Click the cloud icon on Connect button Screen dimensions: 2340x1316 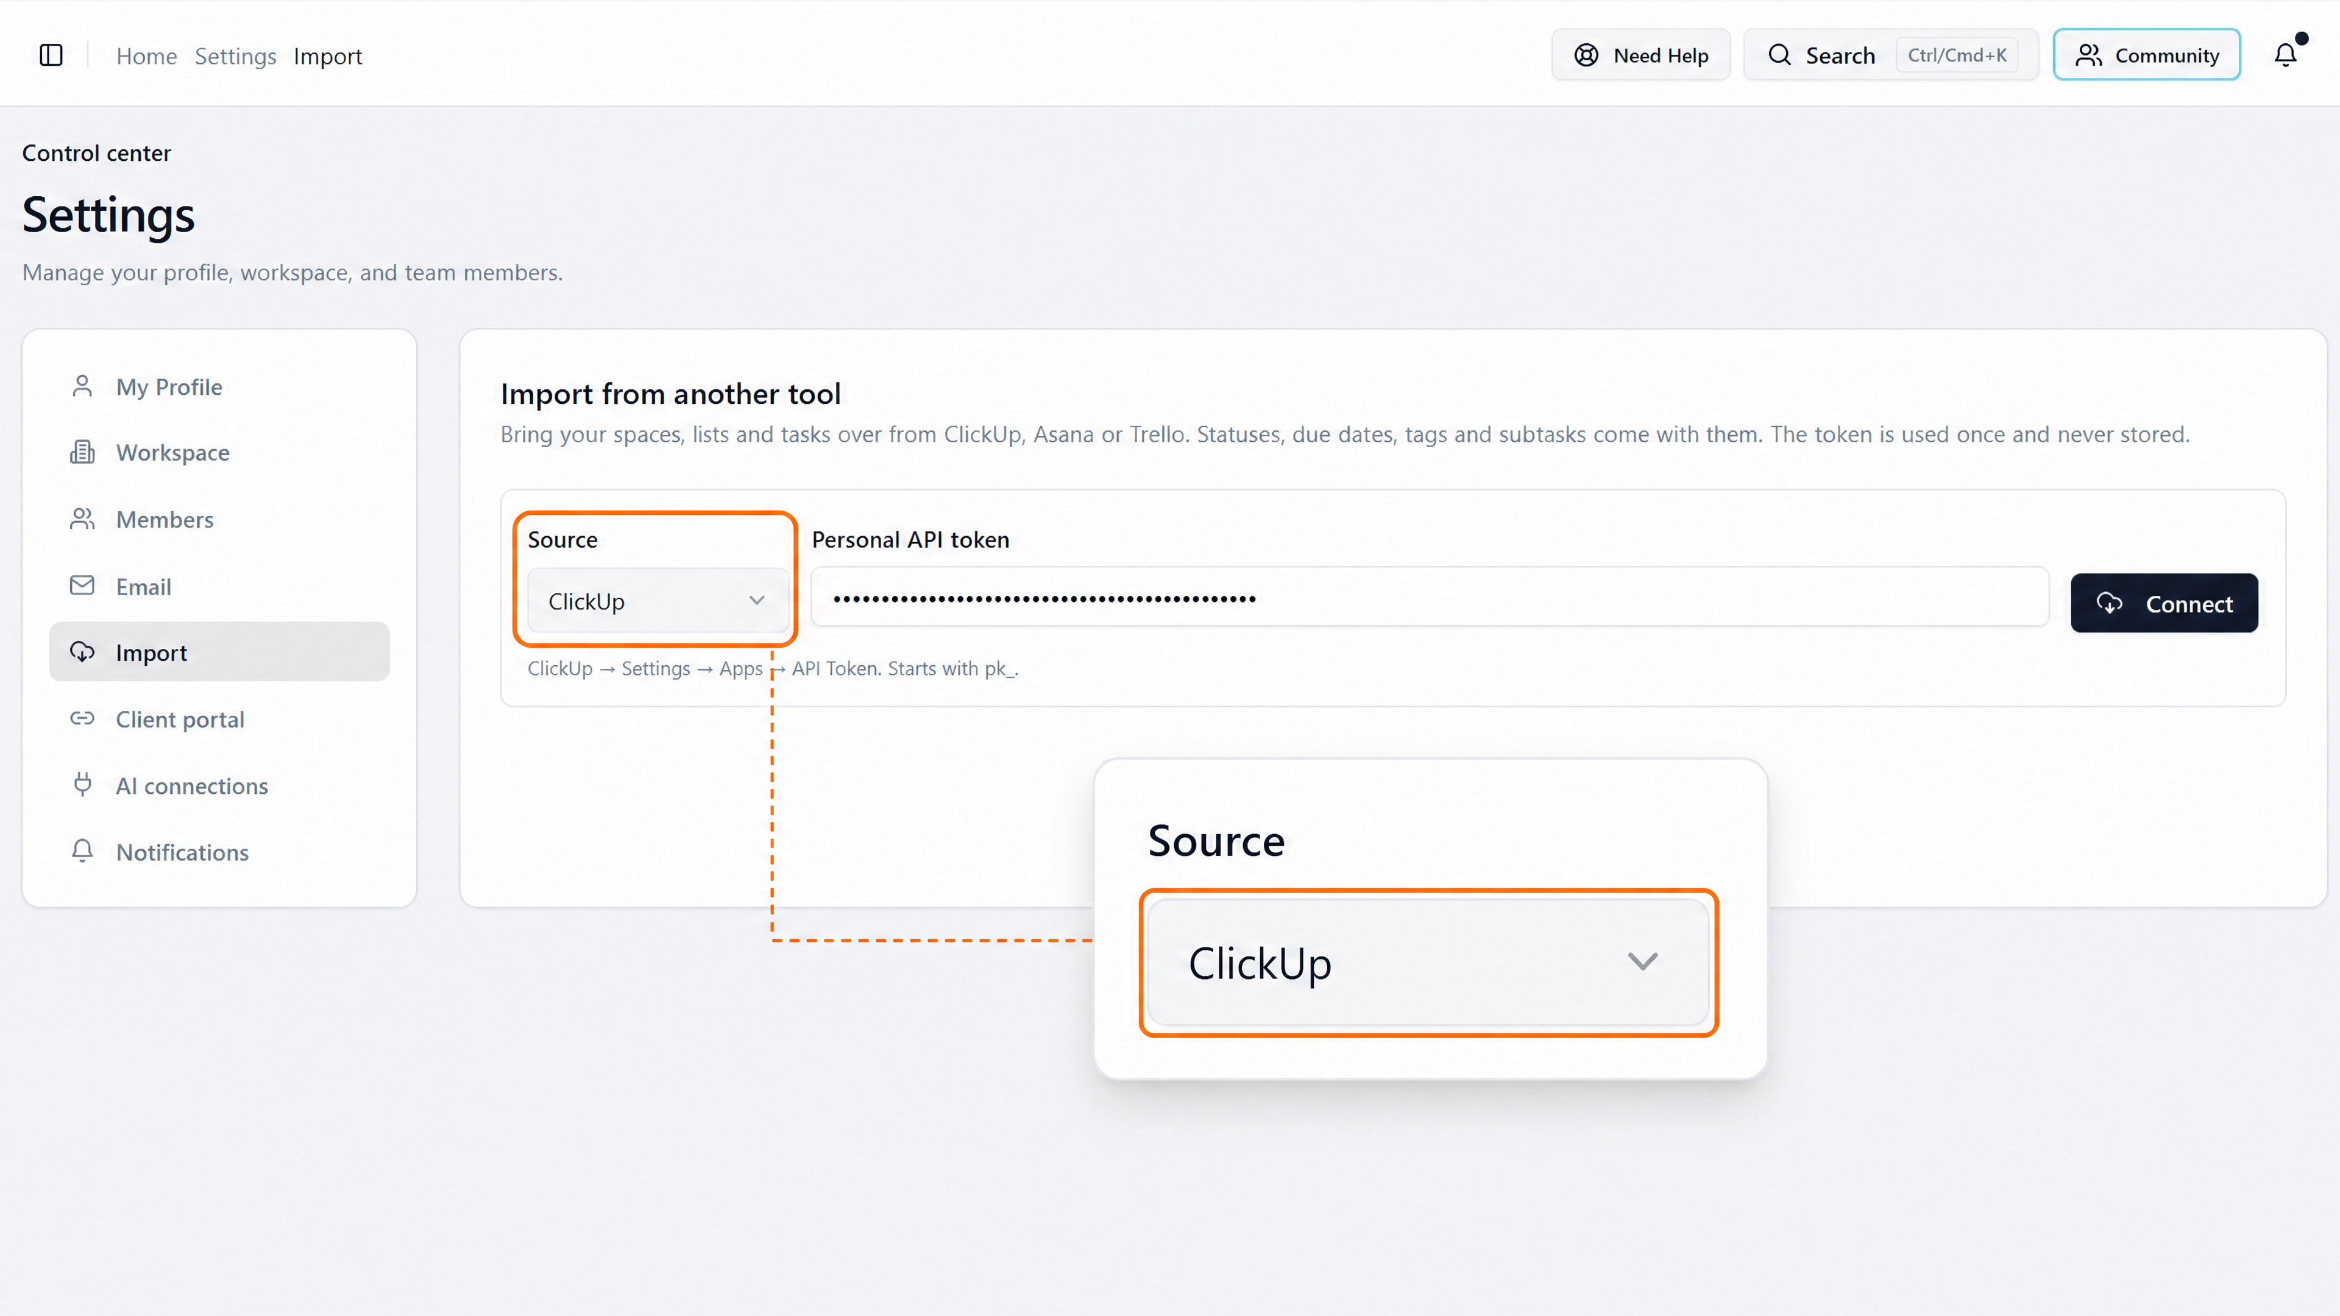pos(2109,603)
